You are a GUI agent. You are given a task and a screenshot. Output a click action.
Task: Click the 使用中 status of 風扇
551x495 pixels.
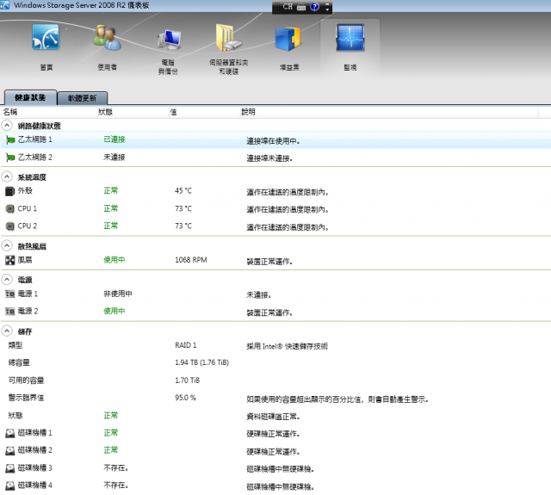pos(115,260)
